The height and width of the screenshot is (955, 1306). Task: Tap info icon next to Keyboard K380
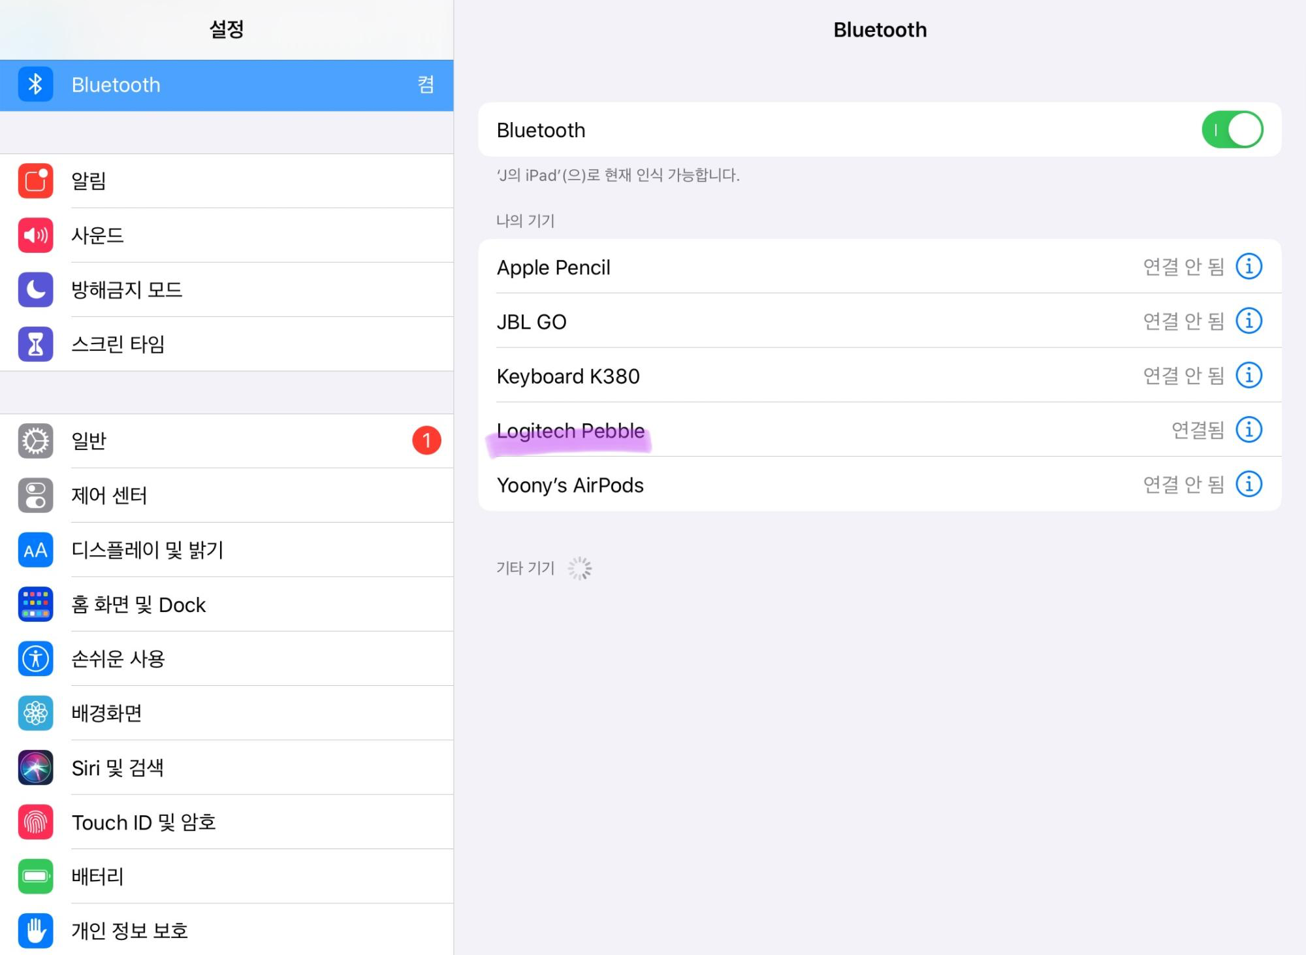click(1249, 376)
